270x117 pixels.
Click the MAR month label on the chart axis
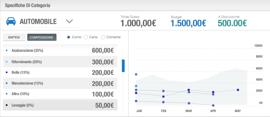(x=189, y=111)
